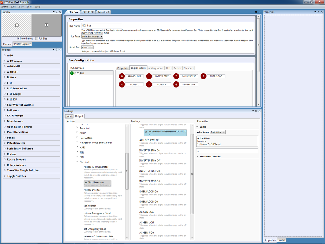325x244 pixels.
Task: Pin the Toolbox panel
Action: coord(57,49)
